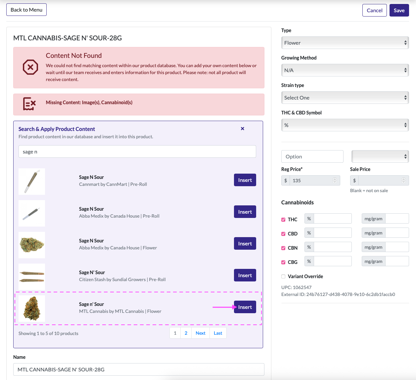Click the Next page link
This screenshot has width=416, height=380.
tap(201, 333)
